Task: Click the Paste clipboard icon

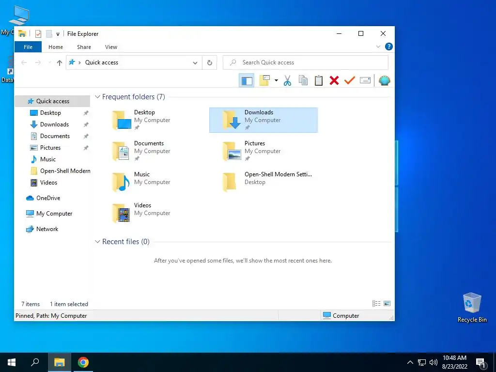Action: [x=319, y=81]
